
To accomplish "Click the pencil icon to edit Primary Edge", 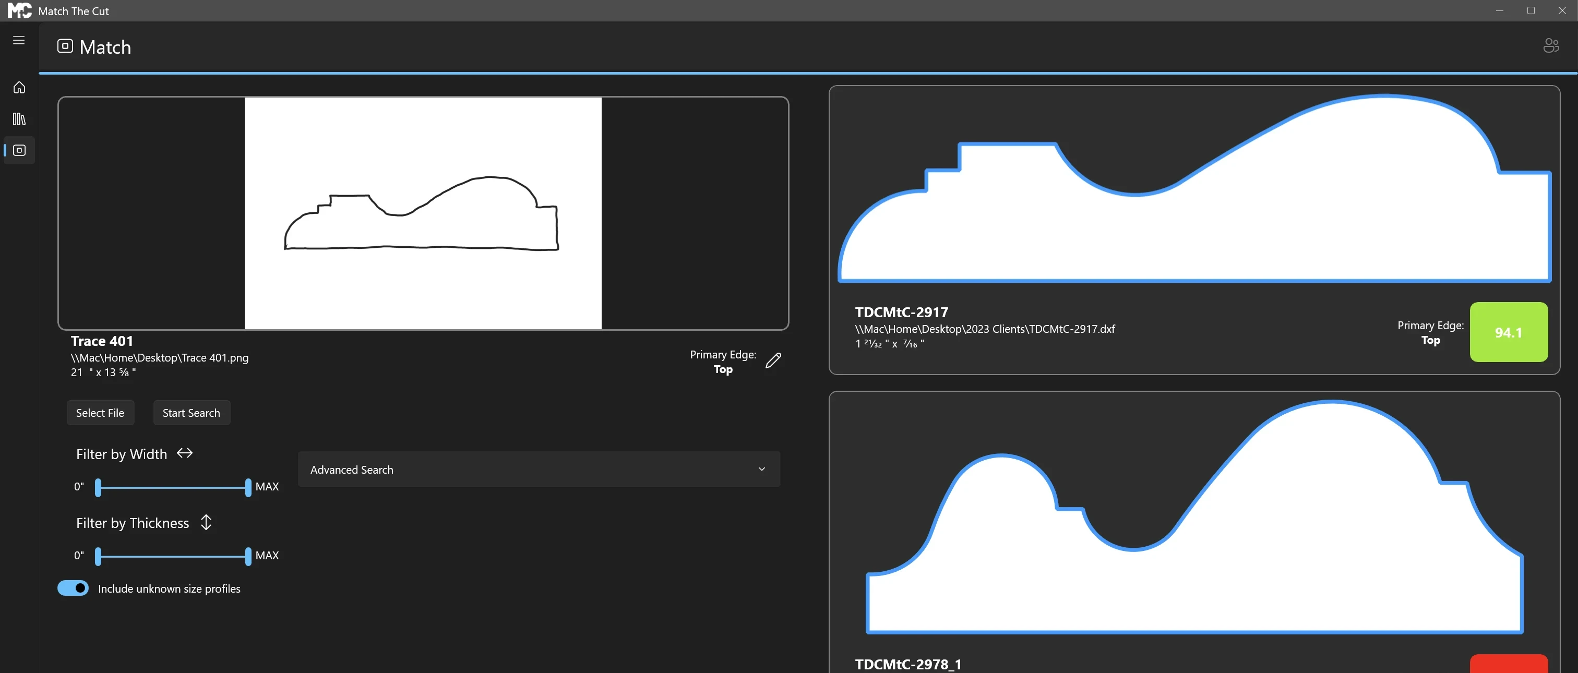I will tap(773, 360).
